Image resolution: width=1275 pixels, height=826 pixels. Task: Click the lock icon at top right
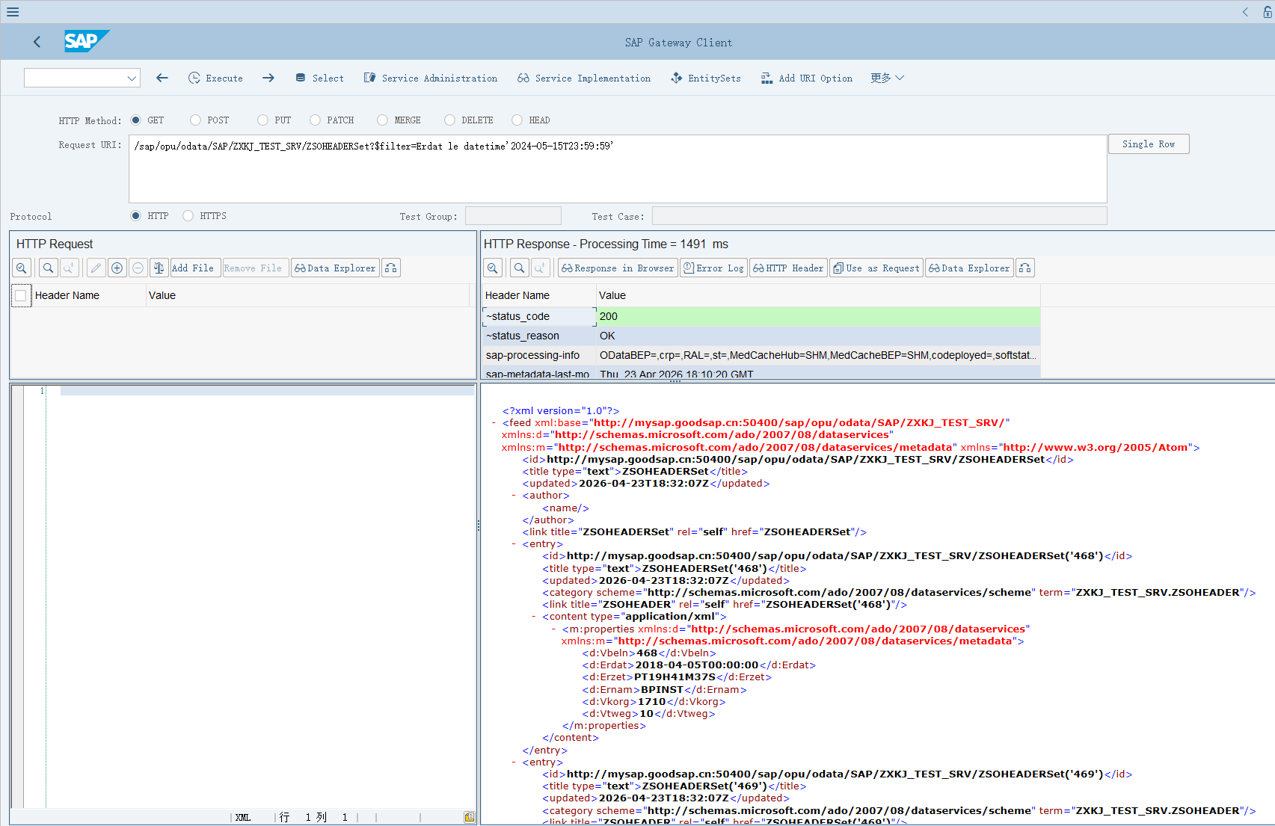coord(1268,12)
